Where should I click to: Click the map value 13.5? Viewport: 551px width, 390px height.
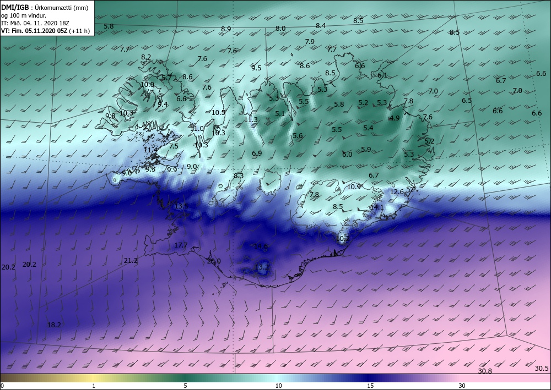[x=181, y=206]
